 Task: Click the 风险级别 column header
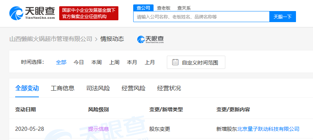[98, 109]
